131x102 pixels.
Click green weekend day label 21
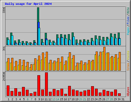[x=84, y=99]
